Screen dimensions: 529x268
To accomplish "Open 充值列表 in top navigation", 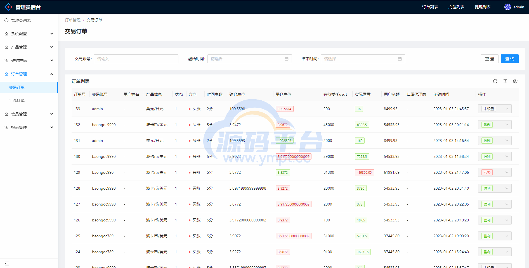I will click(456, 7).
